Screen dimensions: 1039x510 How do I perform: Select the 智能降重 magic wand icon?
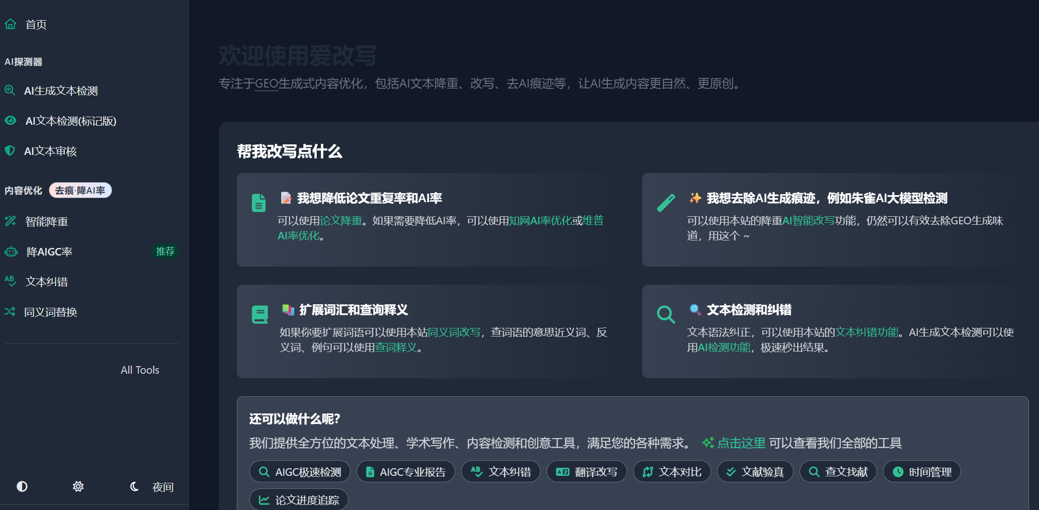click(11, 221)
